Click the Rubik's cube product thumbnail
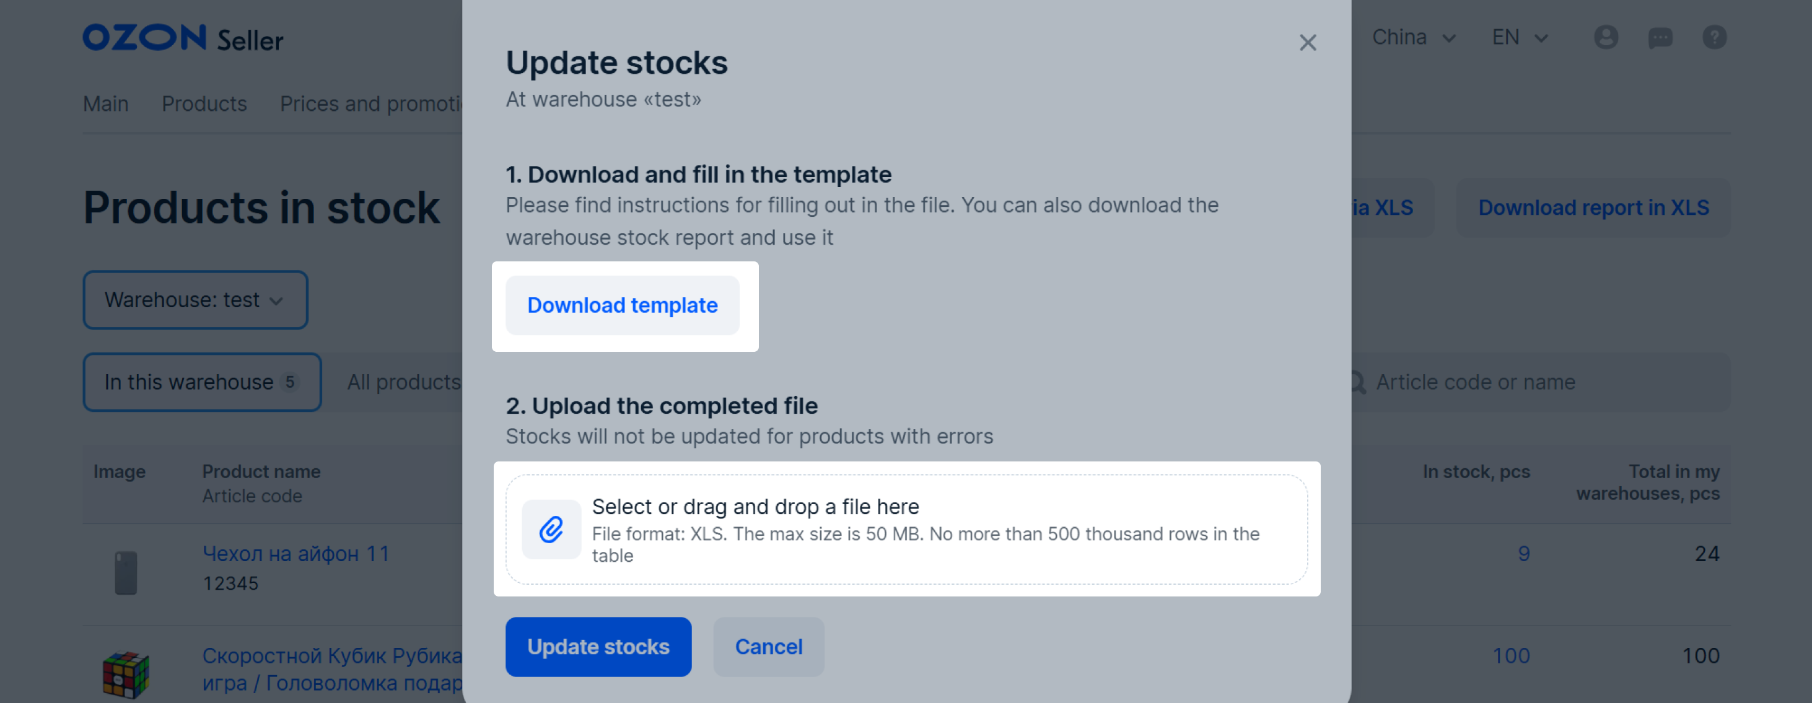The image size is (1812, 703). 126,674
